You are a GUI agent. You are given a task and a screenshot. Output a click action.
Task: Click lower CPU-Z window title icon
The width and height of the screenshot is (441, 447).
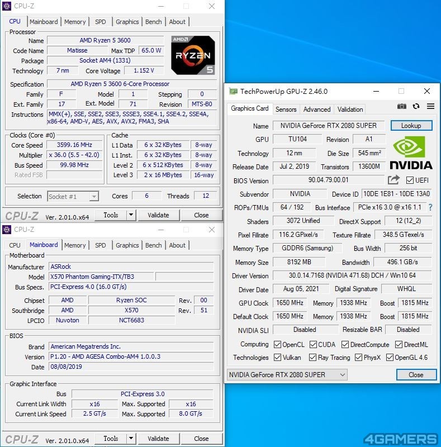(7, 230)
